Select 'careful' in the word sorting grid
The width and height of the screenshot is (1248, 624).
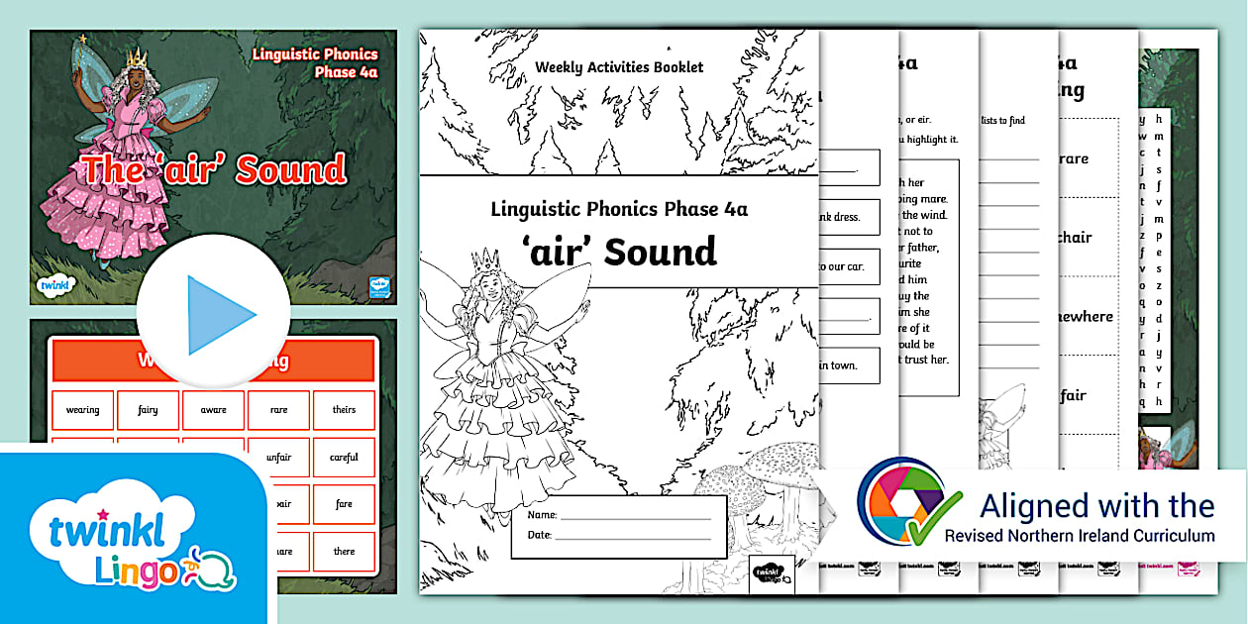346,457
